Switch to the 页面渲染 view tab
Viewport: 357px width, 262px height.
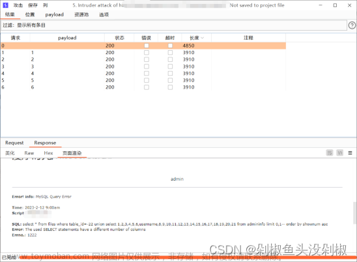pyautogui.click(x=72, y=153)
